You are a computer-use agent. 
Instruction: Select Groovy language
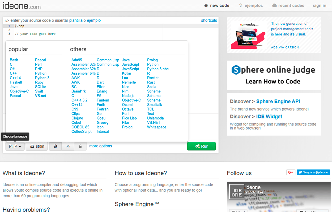[103, 123]
